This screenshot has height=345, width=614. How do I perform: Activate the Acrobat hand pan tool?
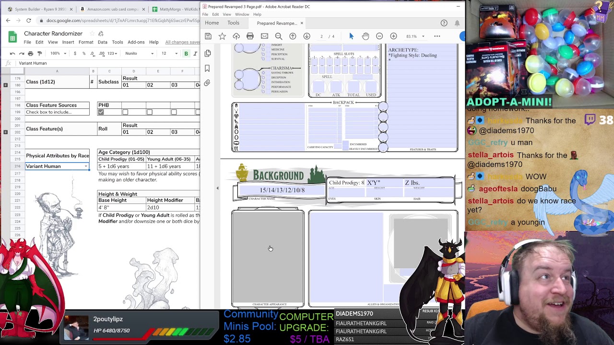366,36
